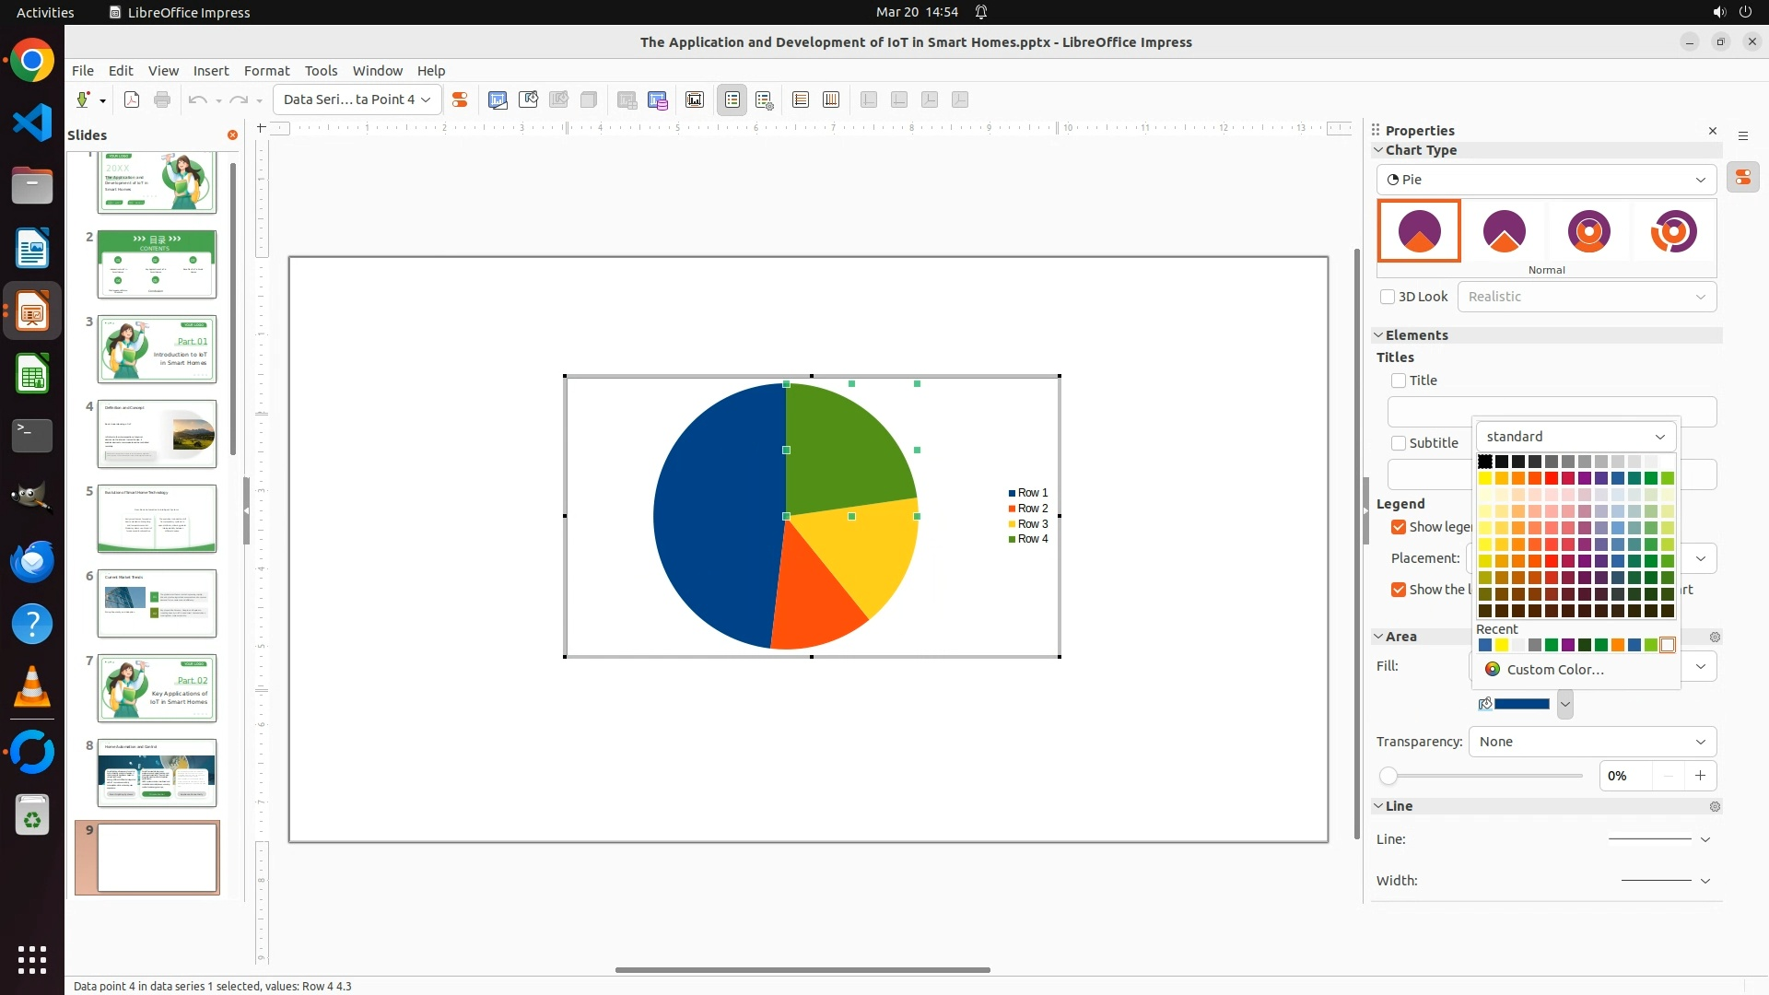Image resolution: width=1769 pixels, height=995 pixels.
Task: Expand the standard color palette dropdown
Action: point(1576,437)
